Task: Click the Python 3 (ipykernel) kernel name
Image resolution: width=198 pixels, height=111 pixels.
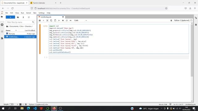Action: click(x=182, y=20)
